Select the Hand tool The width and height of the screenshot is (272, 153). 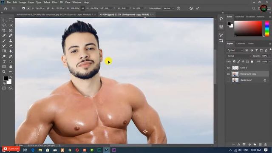(x=11, y=67)
